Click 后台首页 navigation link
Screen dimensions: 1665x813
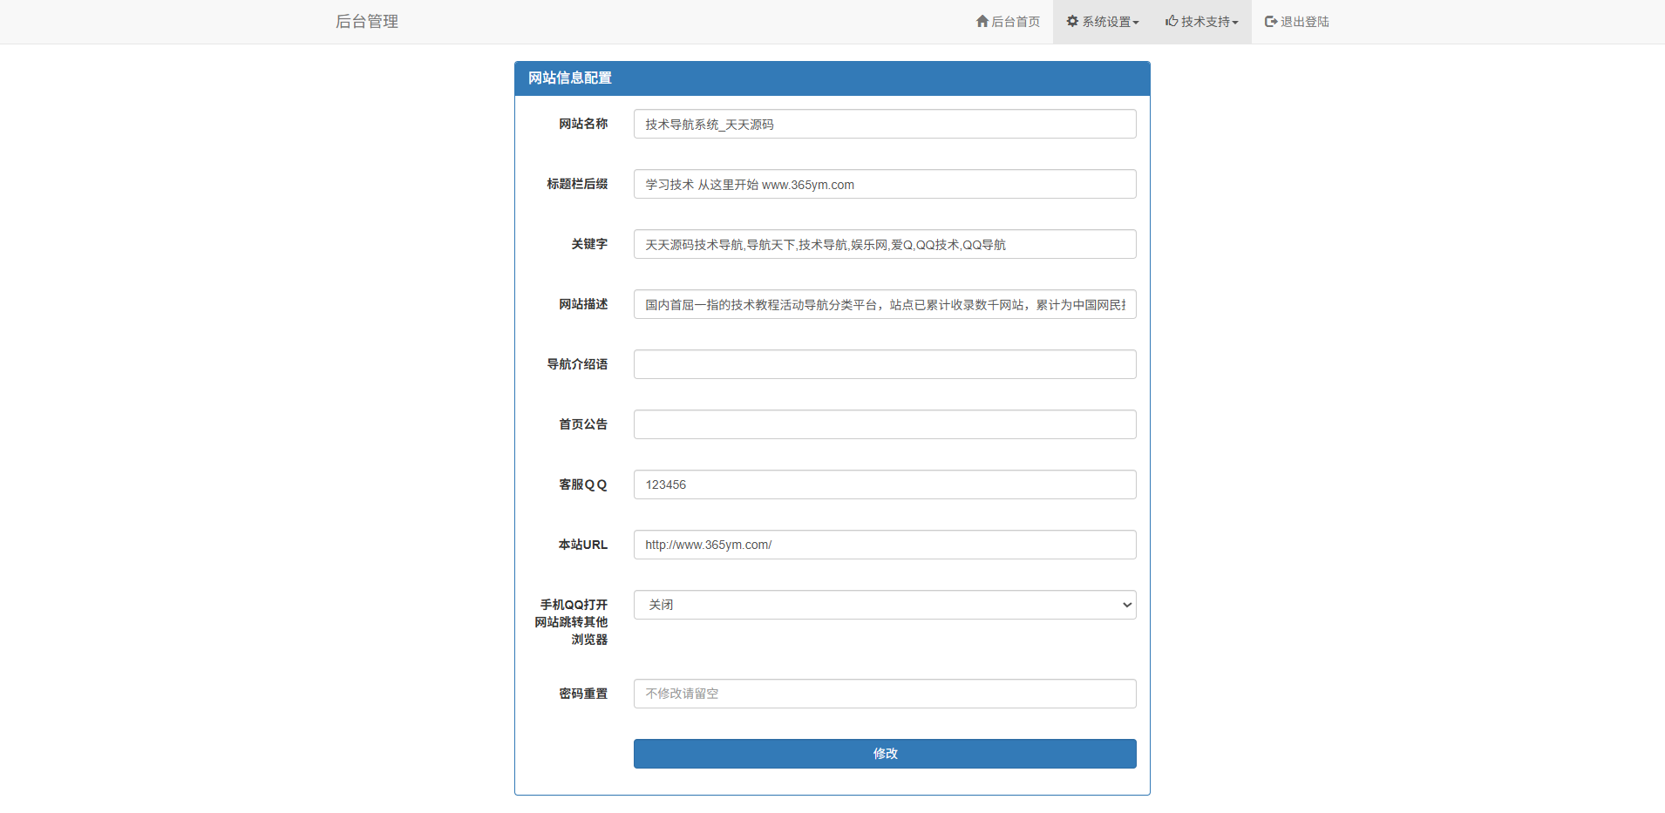coord(1014,21)
